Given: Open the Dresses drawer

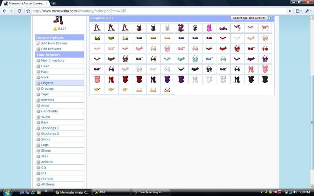Looking at the screenshot, I should click(x=47, y=89).
